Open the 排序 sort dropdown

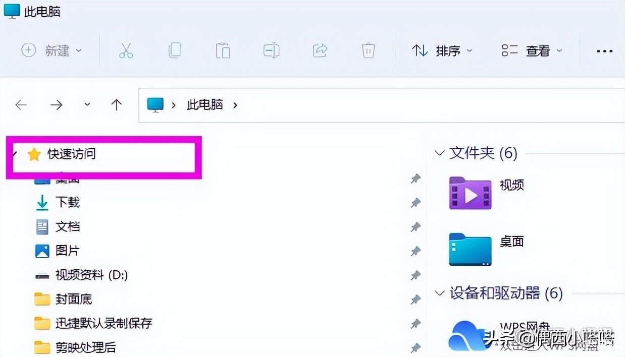coord(442,50)
